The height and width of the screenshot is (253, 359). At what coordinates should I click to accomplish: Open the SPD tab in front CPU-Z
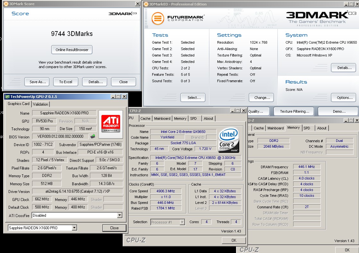coord(193,118)
